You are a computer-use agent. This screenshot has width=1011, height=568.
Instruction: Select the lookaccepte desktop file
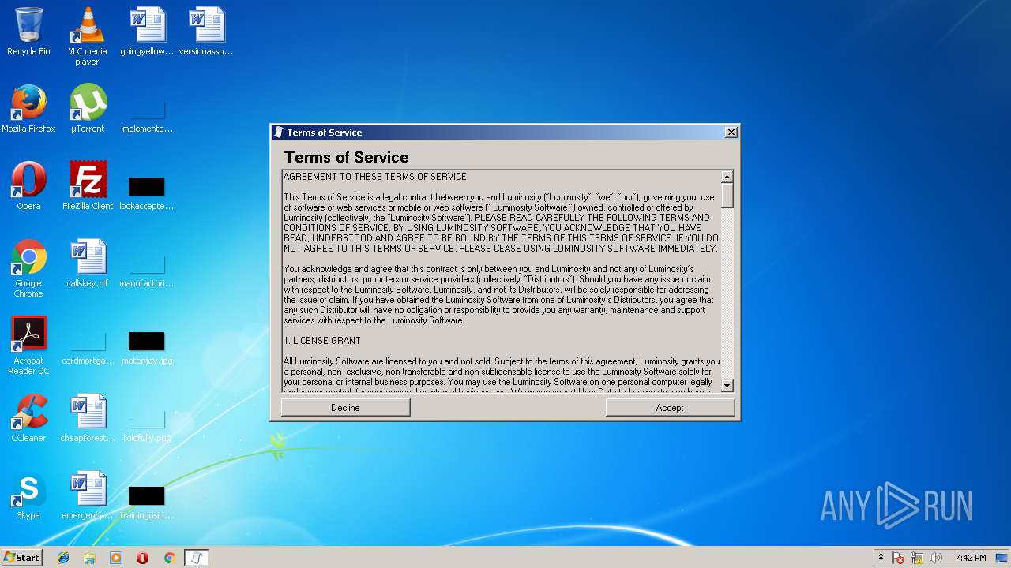tap(147, 192)
